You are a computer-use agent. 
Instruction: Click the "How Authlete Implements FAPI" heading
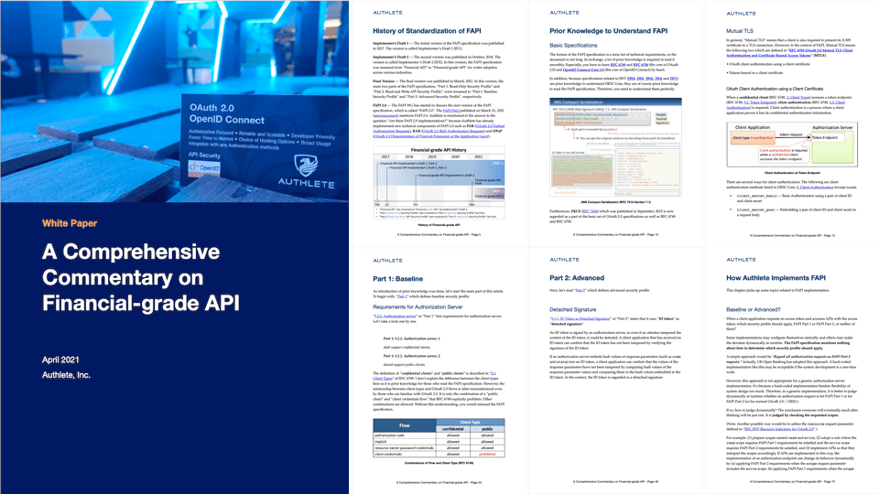[x=776, y=278]
